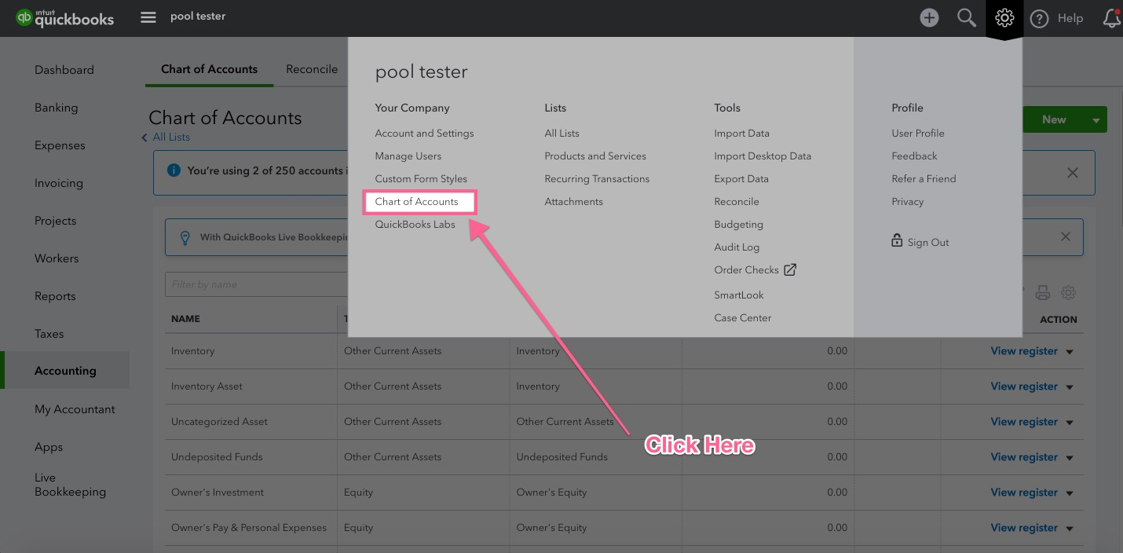Open Audit Log tool

(x=737, y=247)
